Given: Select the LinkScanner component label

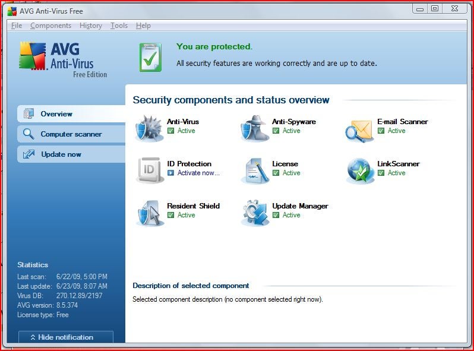Looking at the screenshot, I should coord(399,163).
